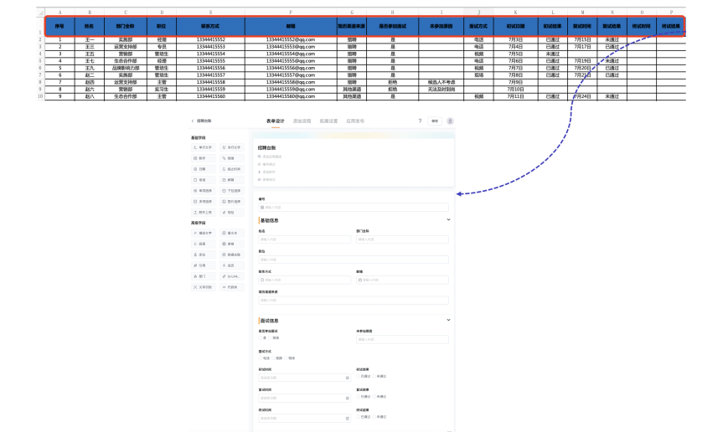Open the help question mark icon
The height and width of the screenshot is (432, 723).
[x=420, y=121]
